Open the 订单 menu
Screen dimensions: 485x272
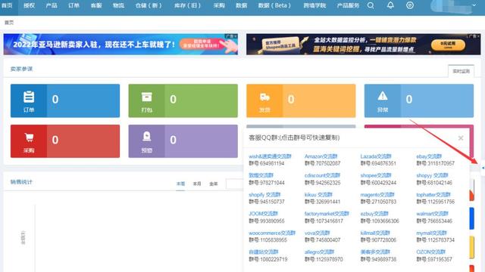tap(74, 5)
